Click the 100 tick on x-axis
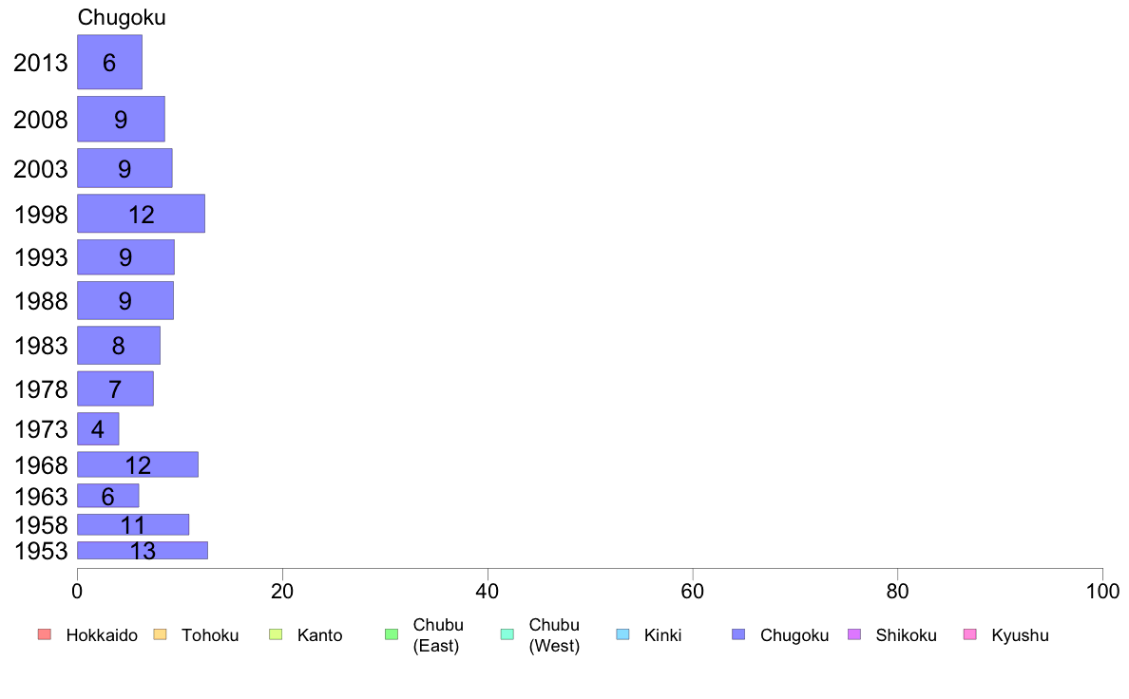 tap(1102, 592)
